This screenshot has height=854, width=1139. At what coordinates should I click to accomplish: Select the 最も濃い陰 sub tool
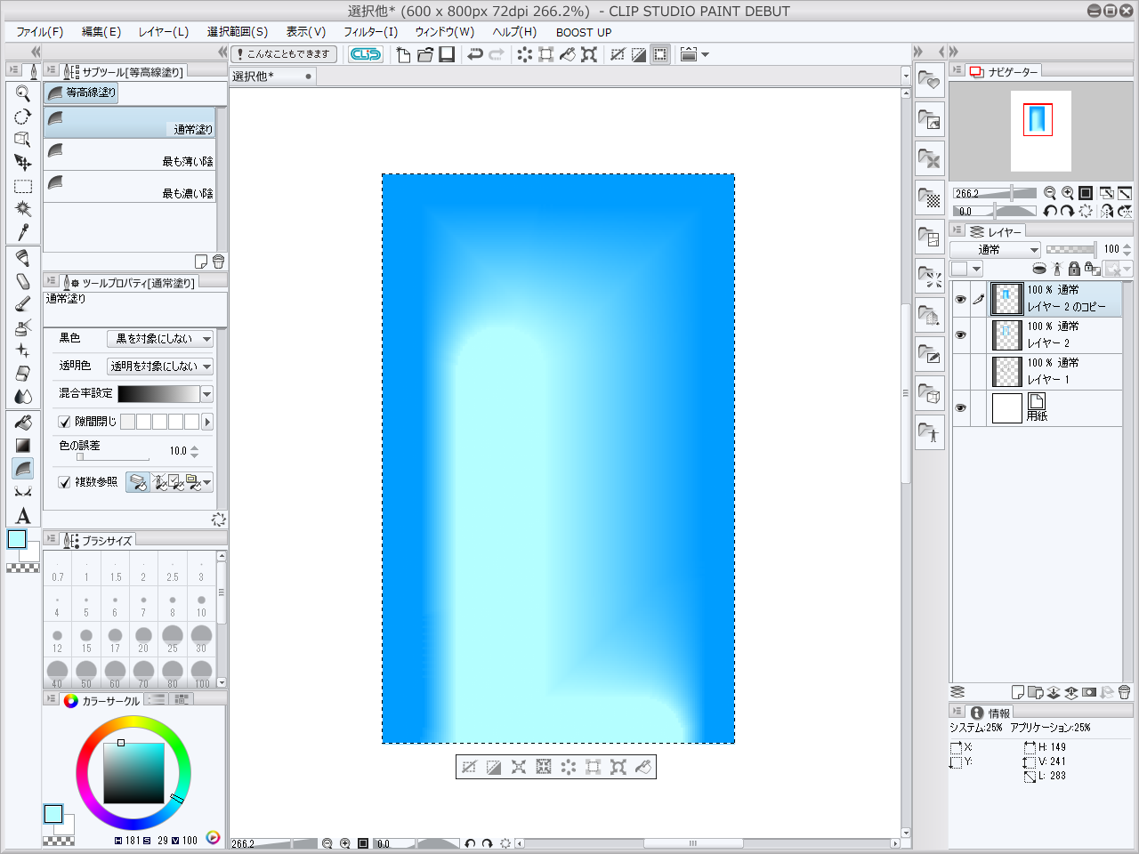click(x=130, y=187)
